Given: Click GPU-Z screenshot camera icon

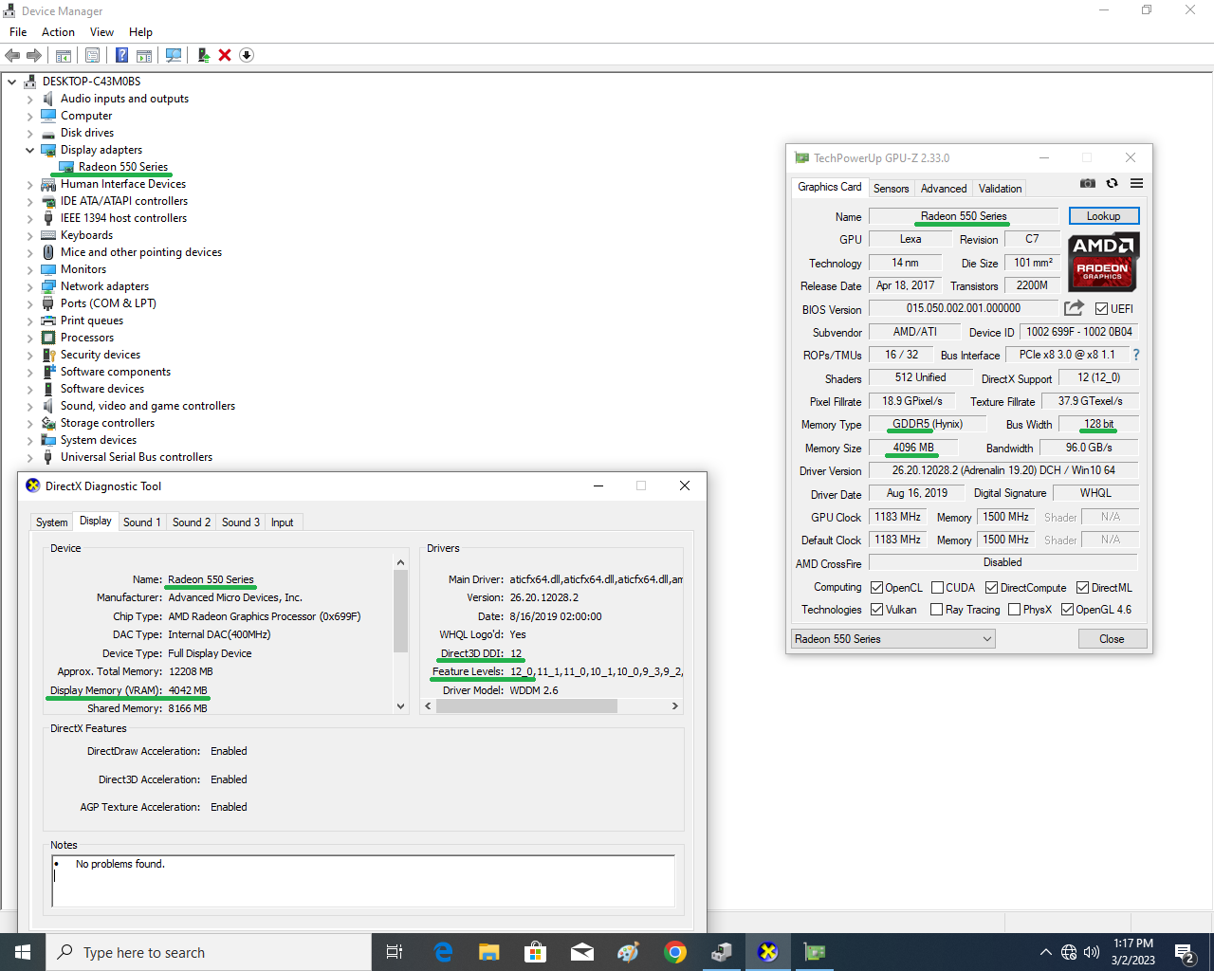Looking at the screenshot, I should [1088, 183].
